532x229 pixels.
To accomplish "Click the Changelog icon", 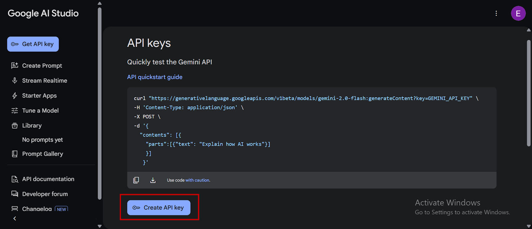I will [x=15, y=209].
